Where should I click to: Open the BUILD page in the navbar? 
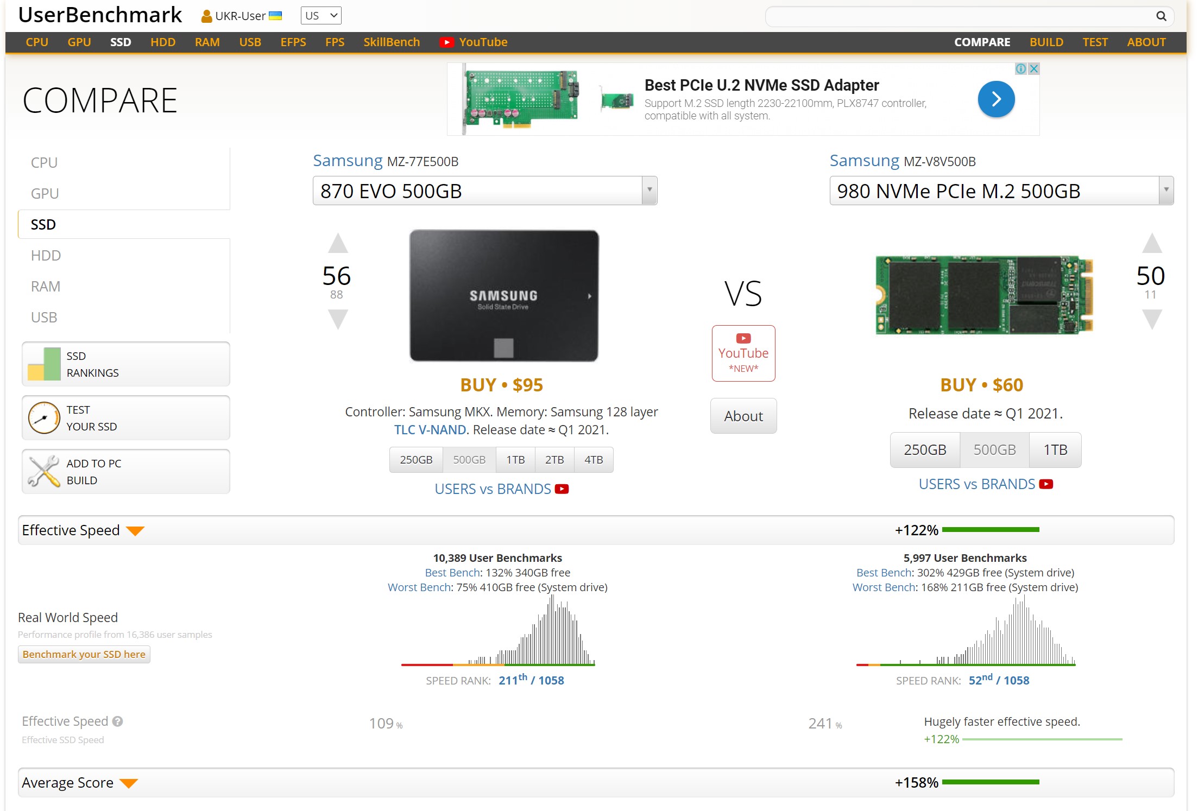pos(1046,42)
